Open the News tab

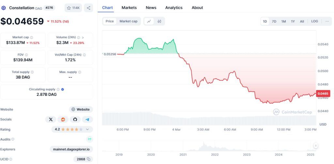point(151,8)
